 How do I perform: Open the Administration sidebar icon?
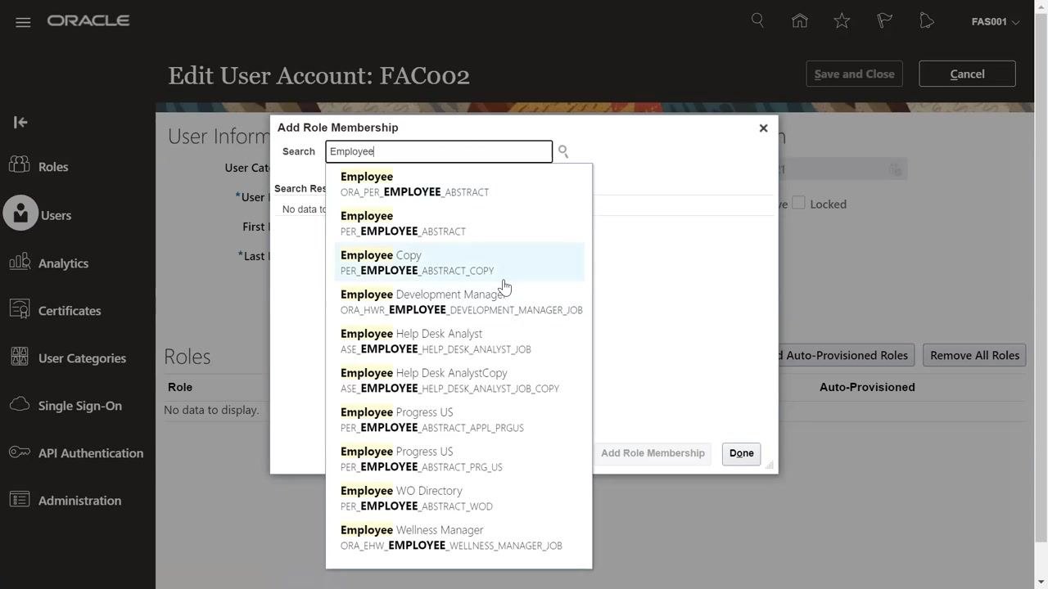pyautogui.click(x=20, y=499)
